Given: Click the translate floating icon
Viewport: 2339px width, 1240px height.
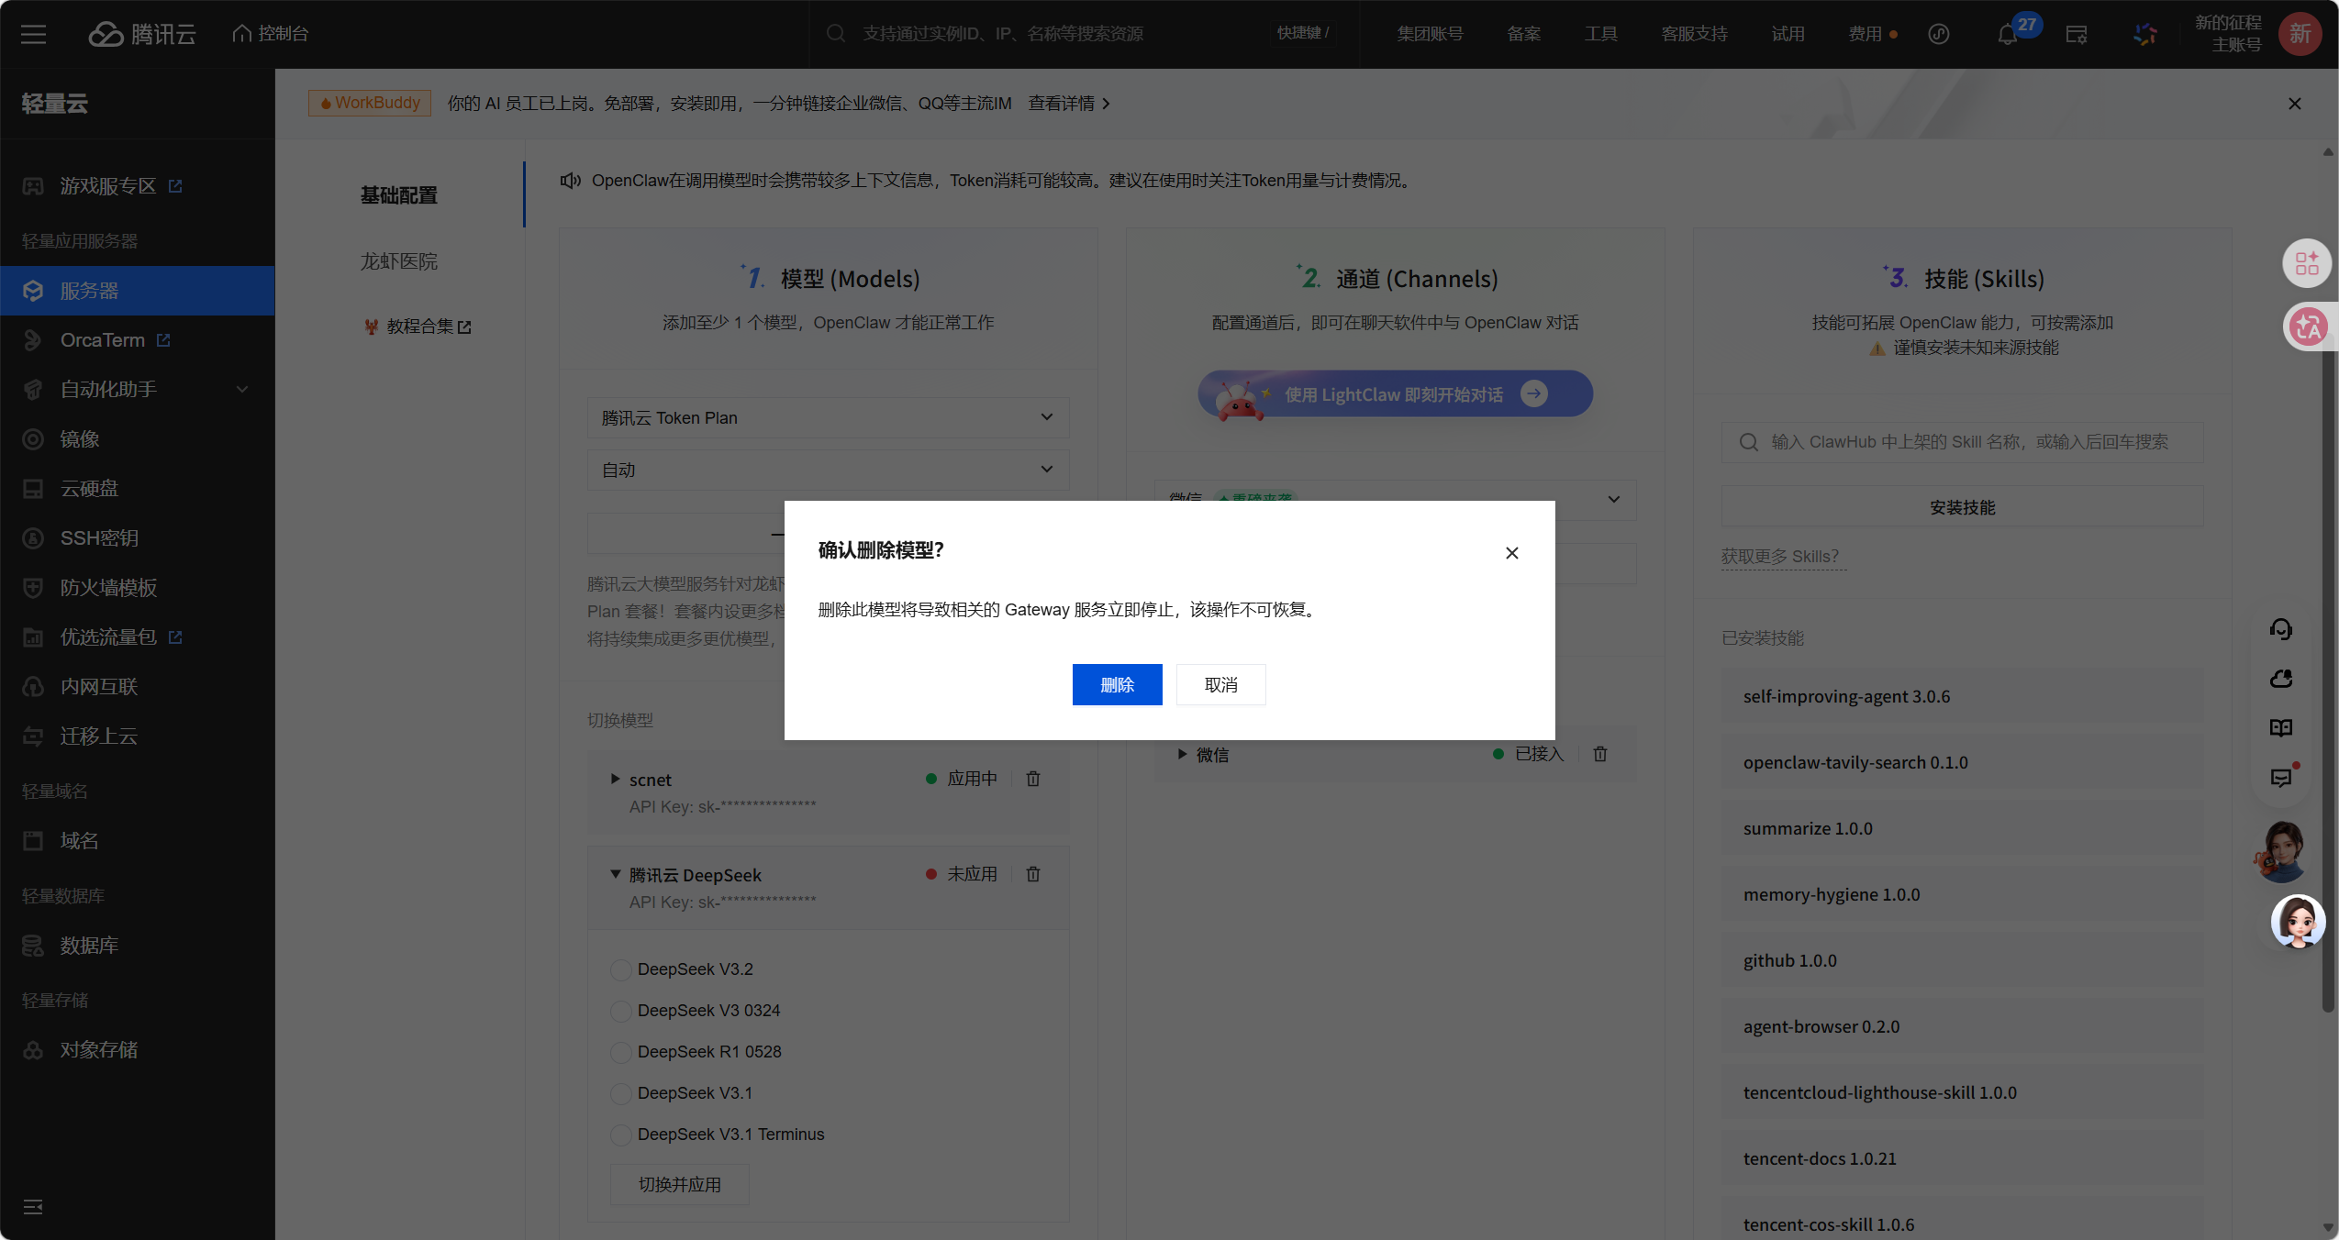Looking at the screenshot, I should 2307,327.
